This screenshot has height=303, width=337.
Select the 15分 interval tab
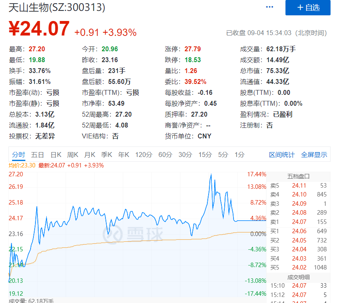(205, 155)
